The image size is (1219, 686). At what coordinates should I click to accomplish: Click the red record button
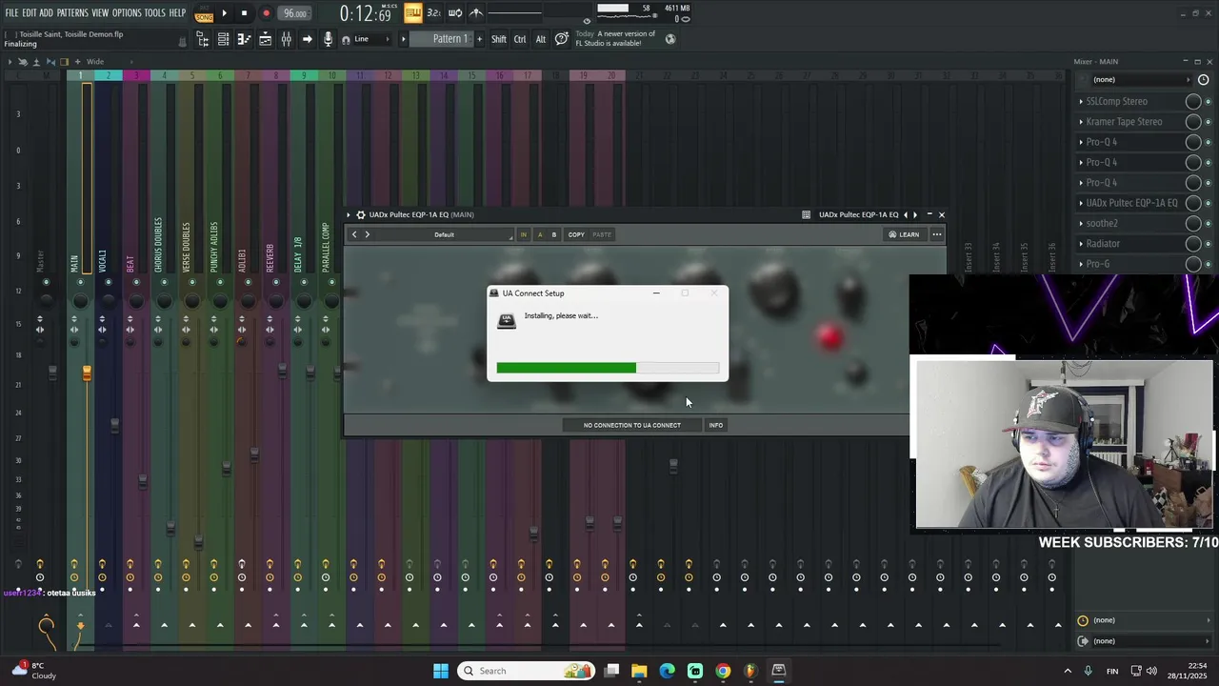tap(266, 13)
